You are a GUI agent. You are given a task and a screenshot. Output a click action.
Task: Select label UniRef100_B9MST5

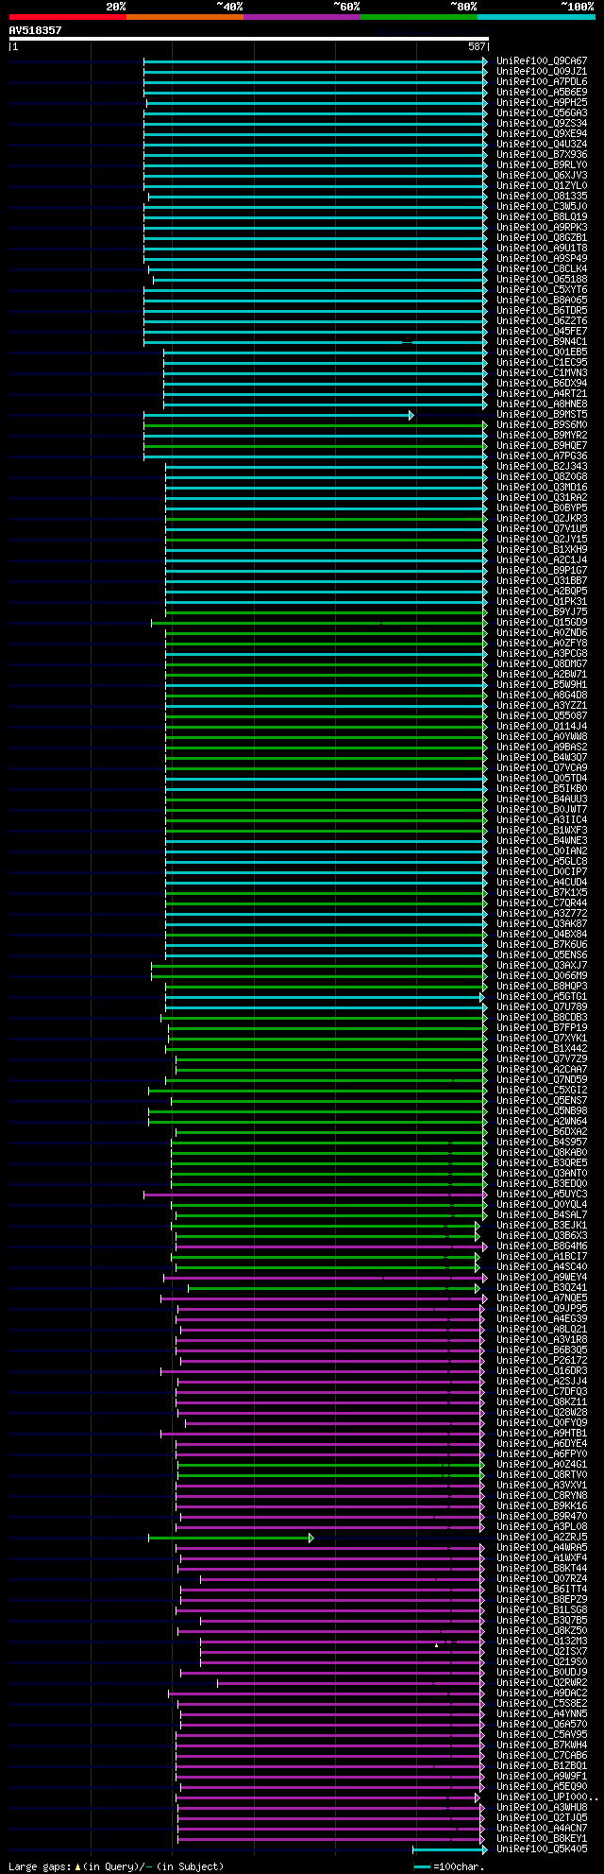point(542,414)
